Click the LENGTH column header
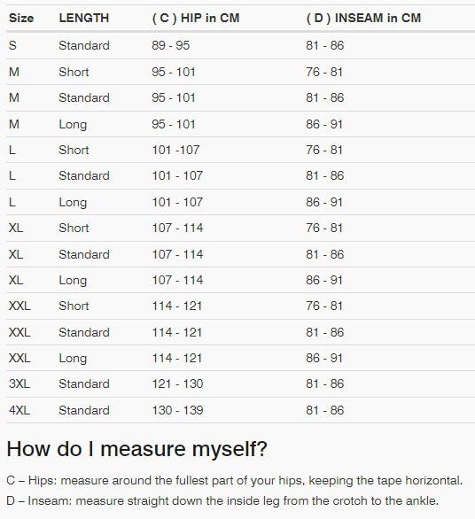Viewport: 475px width, 519px height. (84, 18)
